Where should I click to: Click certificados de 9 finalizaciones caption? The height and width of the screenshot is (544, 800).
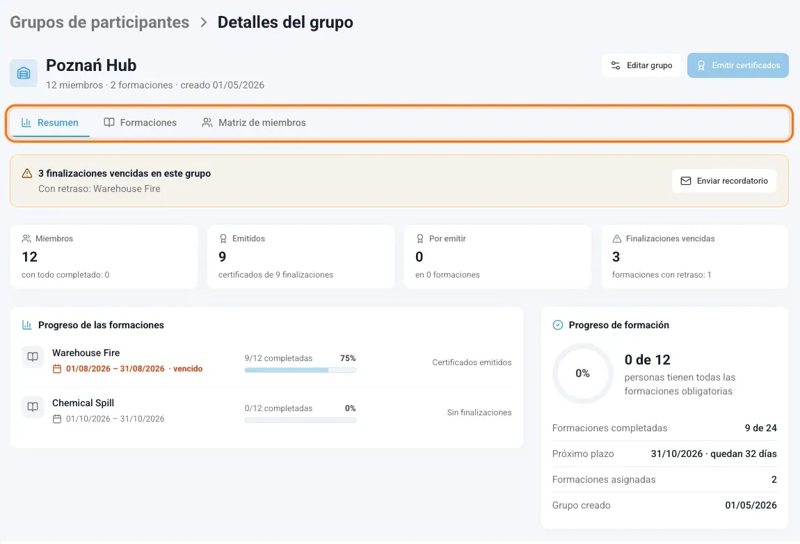pyautogui.click(x=275, y=275)
